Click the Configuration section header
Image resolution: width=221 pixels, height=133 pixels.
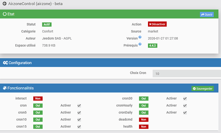[20, 63]
